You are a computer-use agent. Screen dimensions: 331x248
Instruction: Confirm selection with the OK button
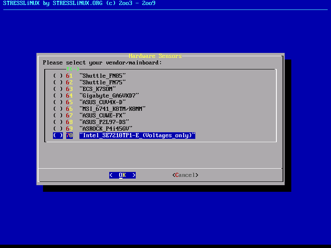click(x=122, y=175)
